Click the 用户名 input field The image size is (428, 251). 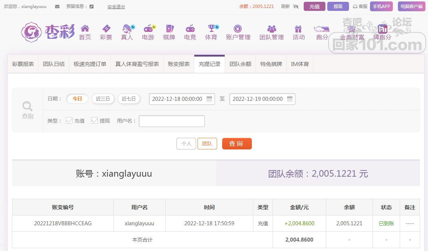pyautogui.click(x=172, y=121)
